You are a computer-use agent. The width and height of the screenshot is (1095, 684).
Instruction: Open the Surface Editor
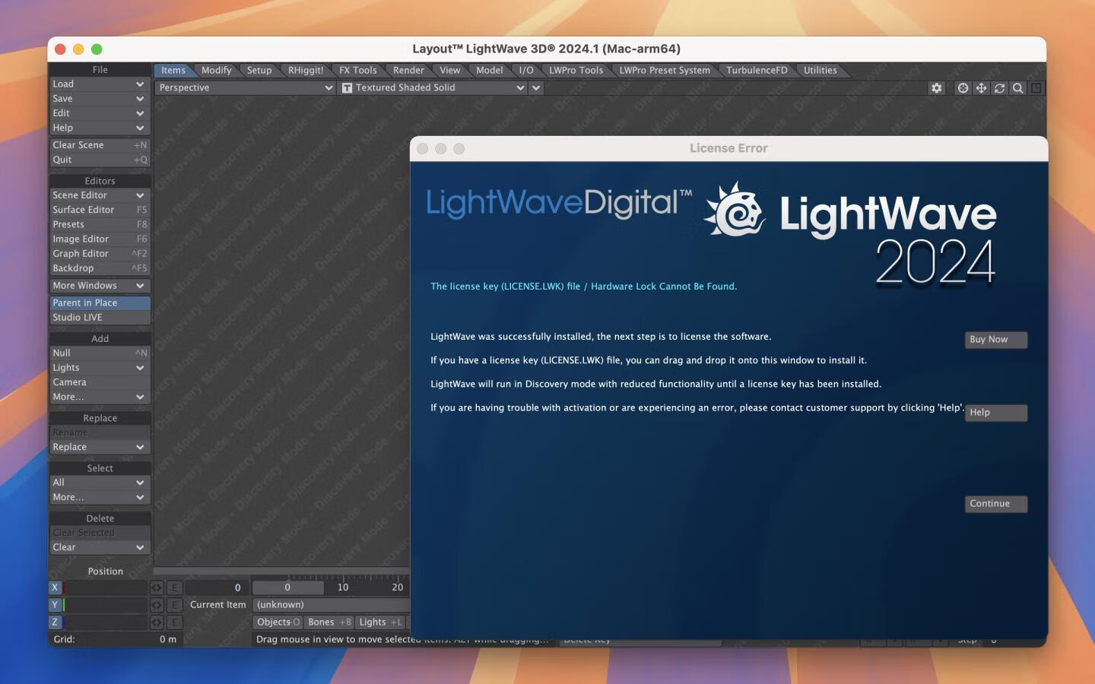100,210
